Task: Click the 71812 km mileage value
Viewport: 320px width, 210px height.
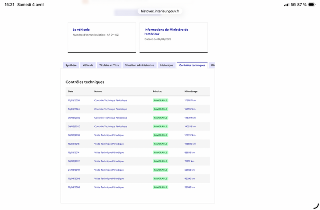Action: tap(189, 161)
